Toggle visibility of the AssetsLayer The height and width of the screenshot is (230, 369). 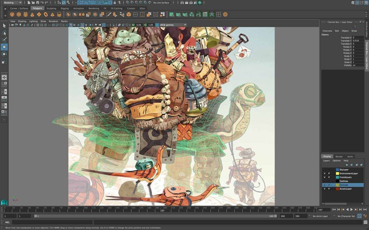(x=324, y=189)
